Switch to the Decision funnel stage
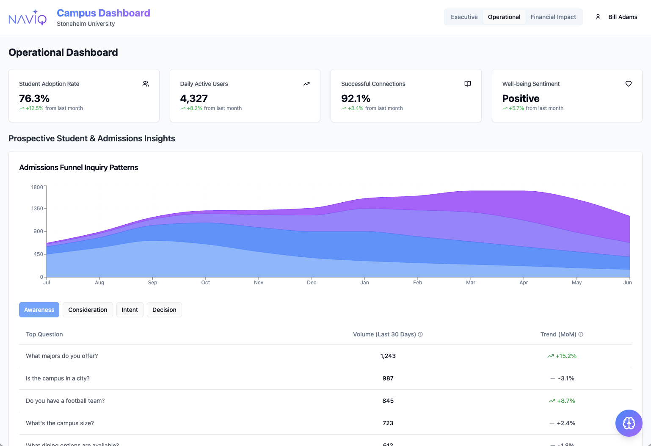651x446 pixels. 164,310
